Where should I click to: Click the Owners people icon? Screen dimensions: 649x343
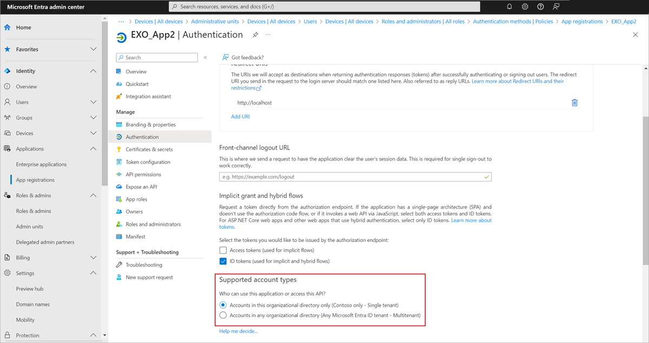point(119,211)
